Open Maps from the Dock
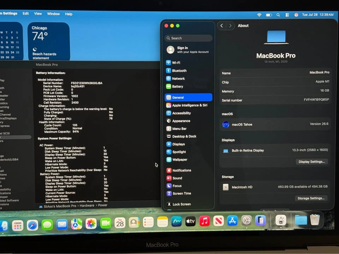Screen dimensions: 339x254 click(77, 224)
